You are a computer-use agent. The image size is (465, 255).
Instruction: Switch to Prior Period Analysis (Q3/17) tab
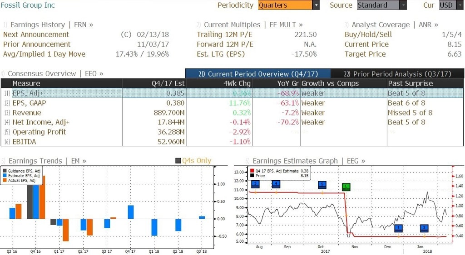tap(397, 74)
